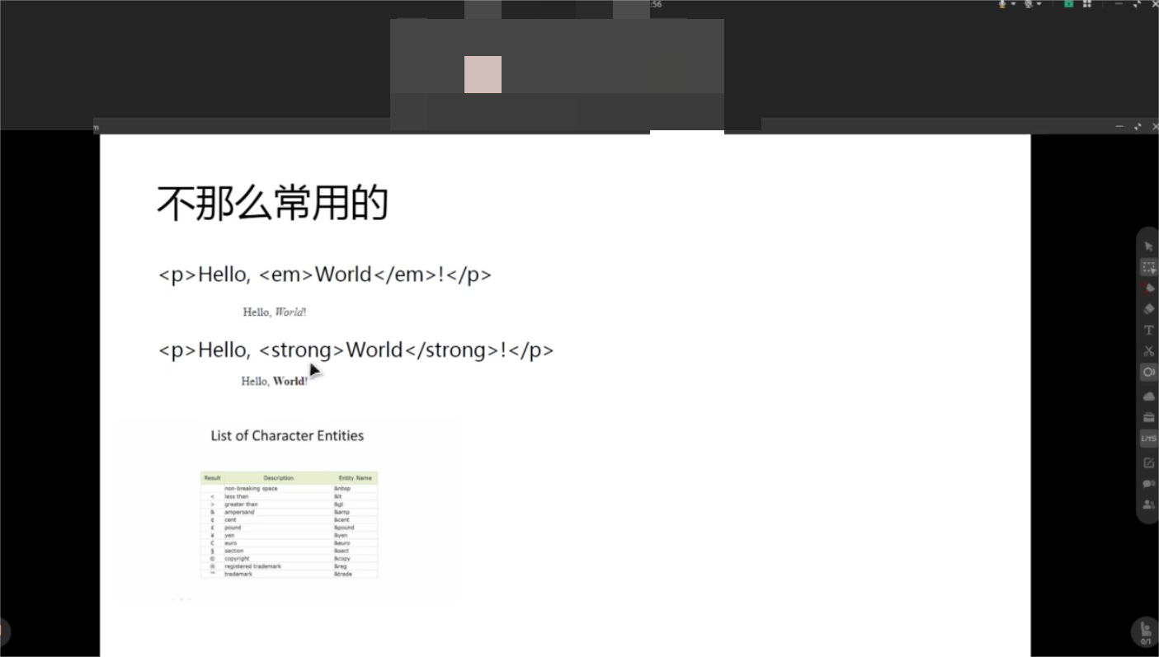Expand the camera options dropdown arrow
The height and width of the screenshot is (657, 1159).
click(1039, 4)
